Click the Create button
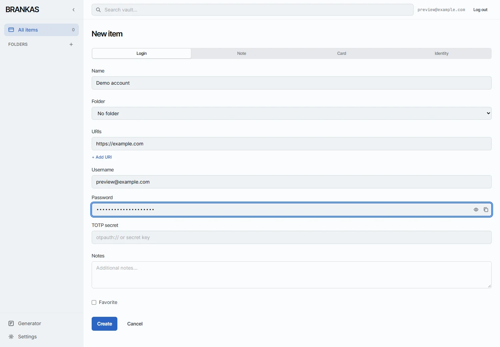 point(105,324)
